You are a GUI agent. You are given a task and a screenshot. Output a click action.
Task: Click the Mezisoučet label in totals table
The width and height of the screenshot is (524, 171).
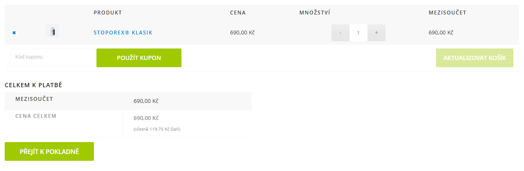[34, 99]
